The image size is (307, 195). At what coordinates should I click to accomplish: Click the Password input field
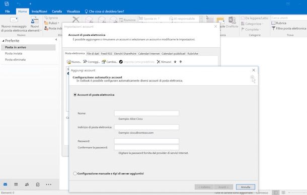click(x=146, y=141)
